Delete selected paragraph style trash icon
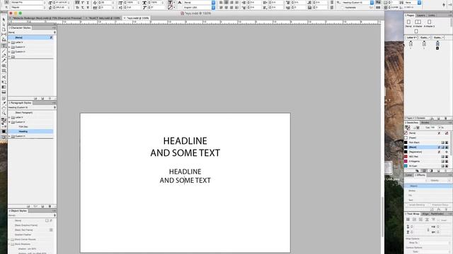The height and width of the screenshot is (254, 453). [50, 206]
